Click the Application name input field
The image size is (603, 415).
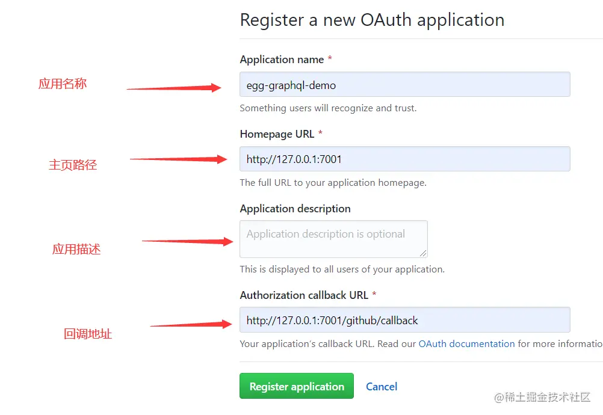point(404,85)
